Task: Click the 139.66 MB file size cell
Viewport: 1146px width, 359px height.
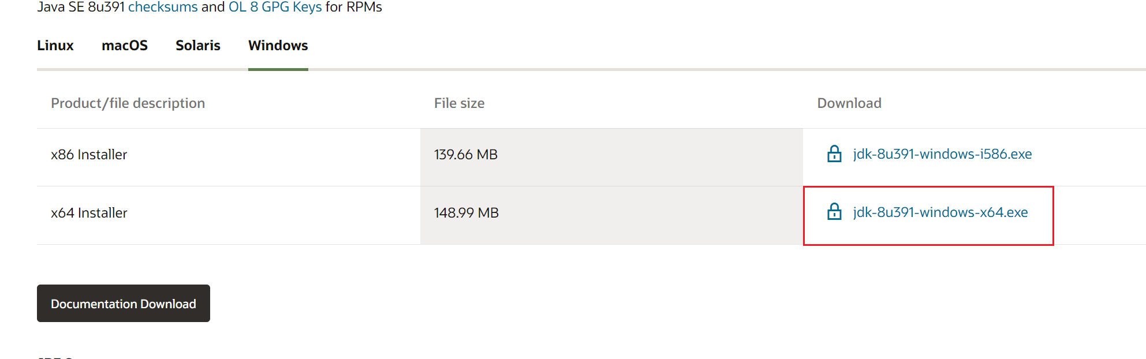Action: [x=466, y=155]
